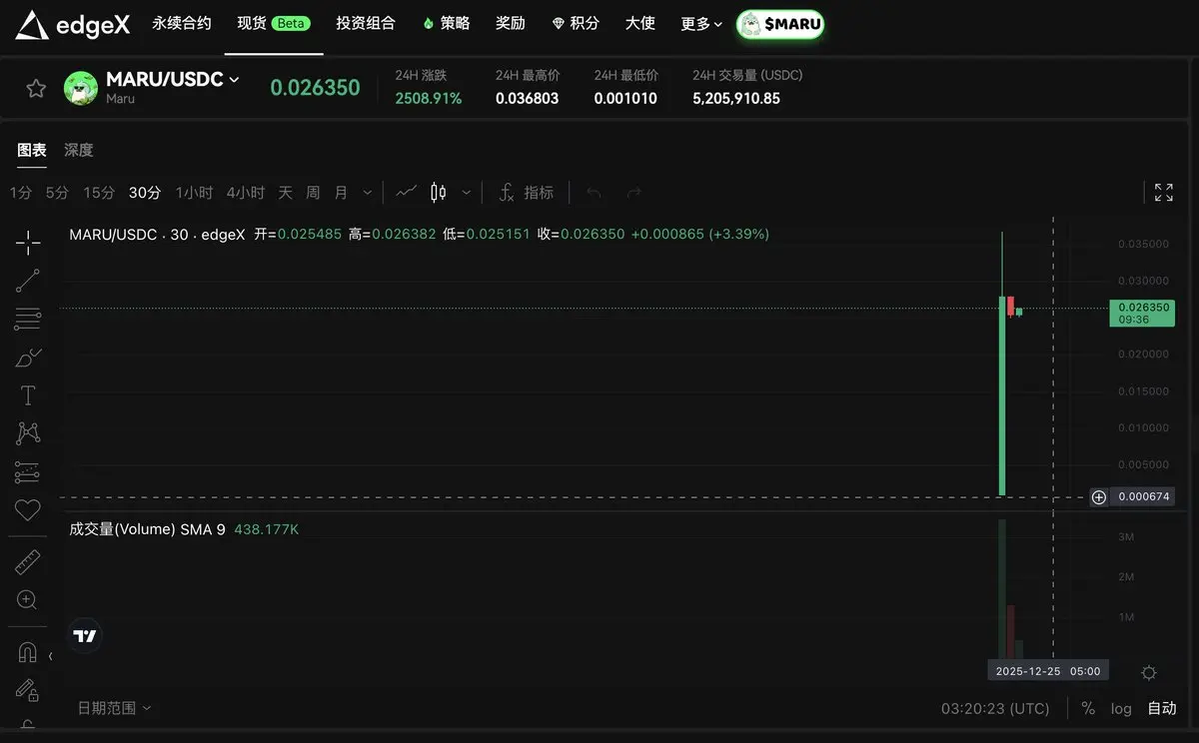Click the MARU/USDC · 30 · edgeX chart legend
The width and height of the screenshot is (1199, 743).
click(157, 234)
